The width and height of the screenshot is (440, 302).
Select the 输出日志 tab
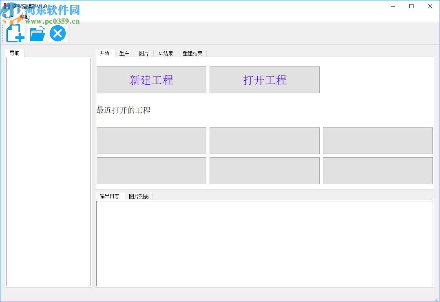pos(110,196)
